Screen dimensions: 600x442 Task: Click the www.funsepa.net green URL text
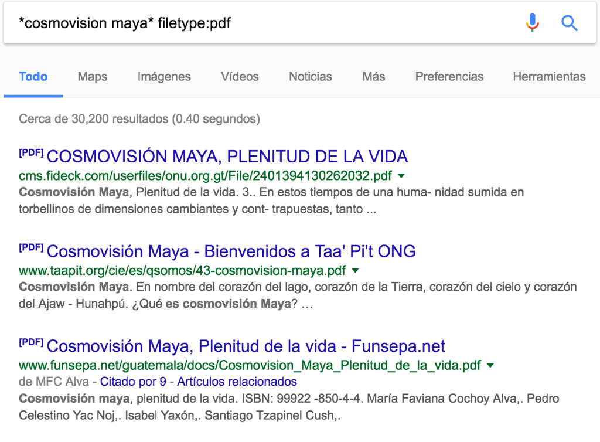[x=250, y=365]
